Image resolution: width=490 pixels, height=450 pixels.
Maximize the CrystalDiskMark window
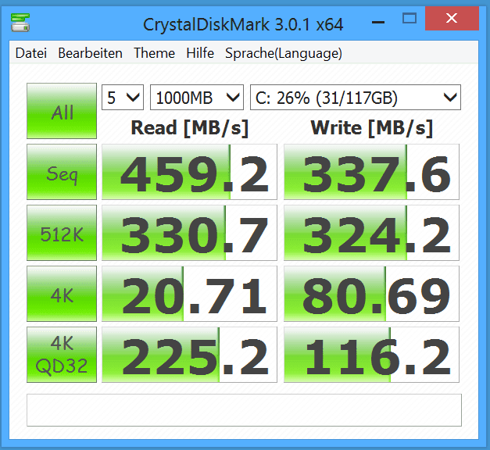click(409, 19)
